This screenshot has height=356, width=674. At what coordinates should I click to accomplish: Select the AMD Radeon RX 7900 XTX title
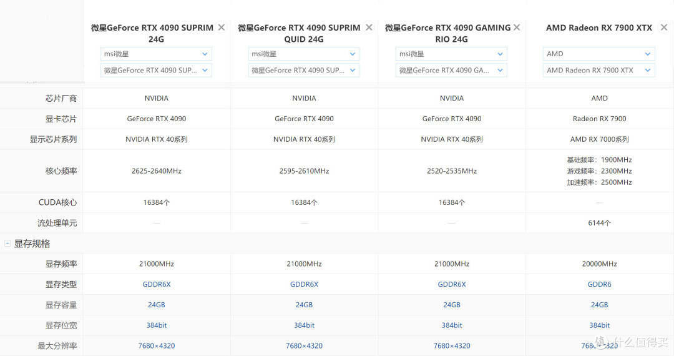click(x=599, y=27)
